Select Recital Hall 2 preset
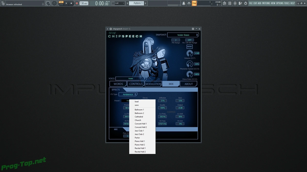The height and width of the screenshot is (172, 307). click(142, 152)
